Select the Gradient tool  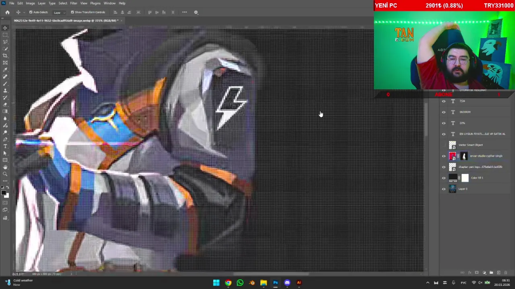pos(5,111)
